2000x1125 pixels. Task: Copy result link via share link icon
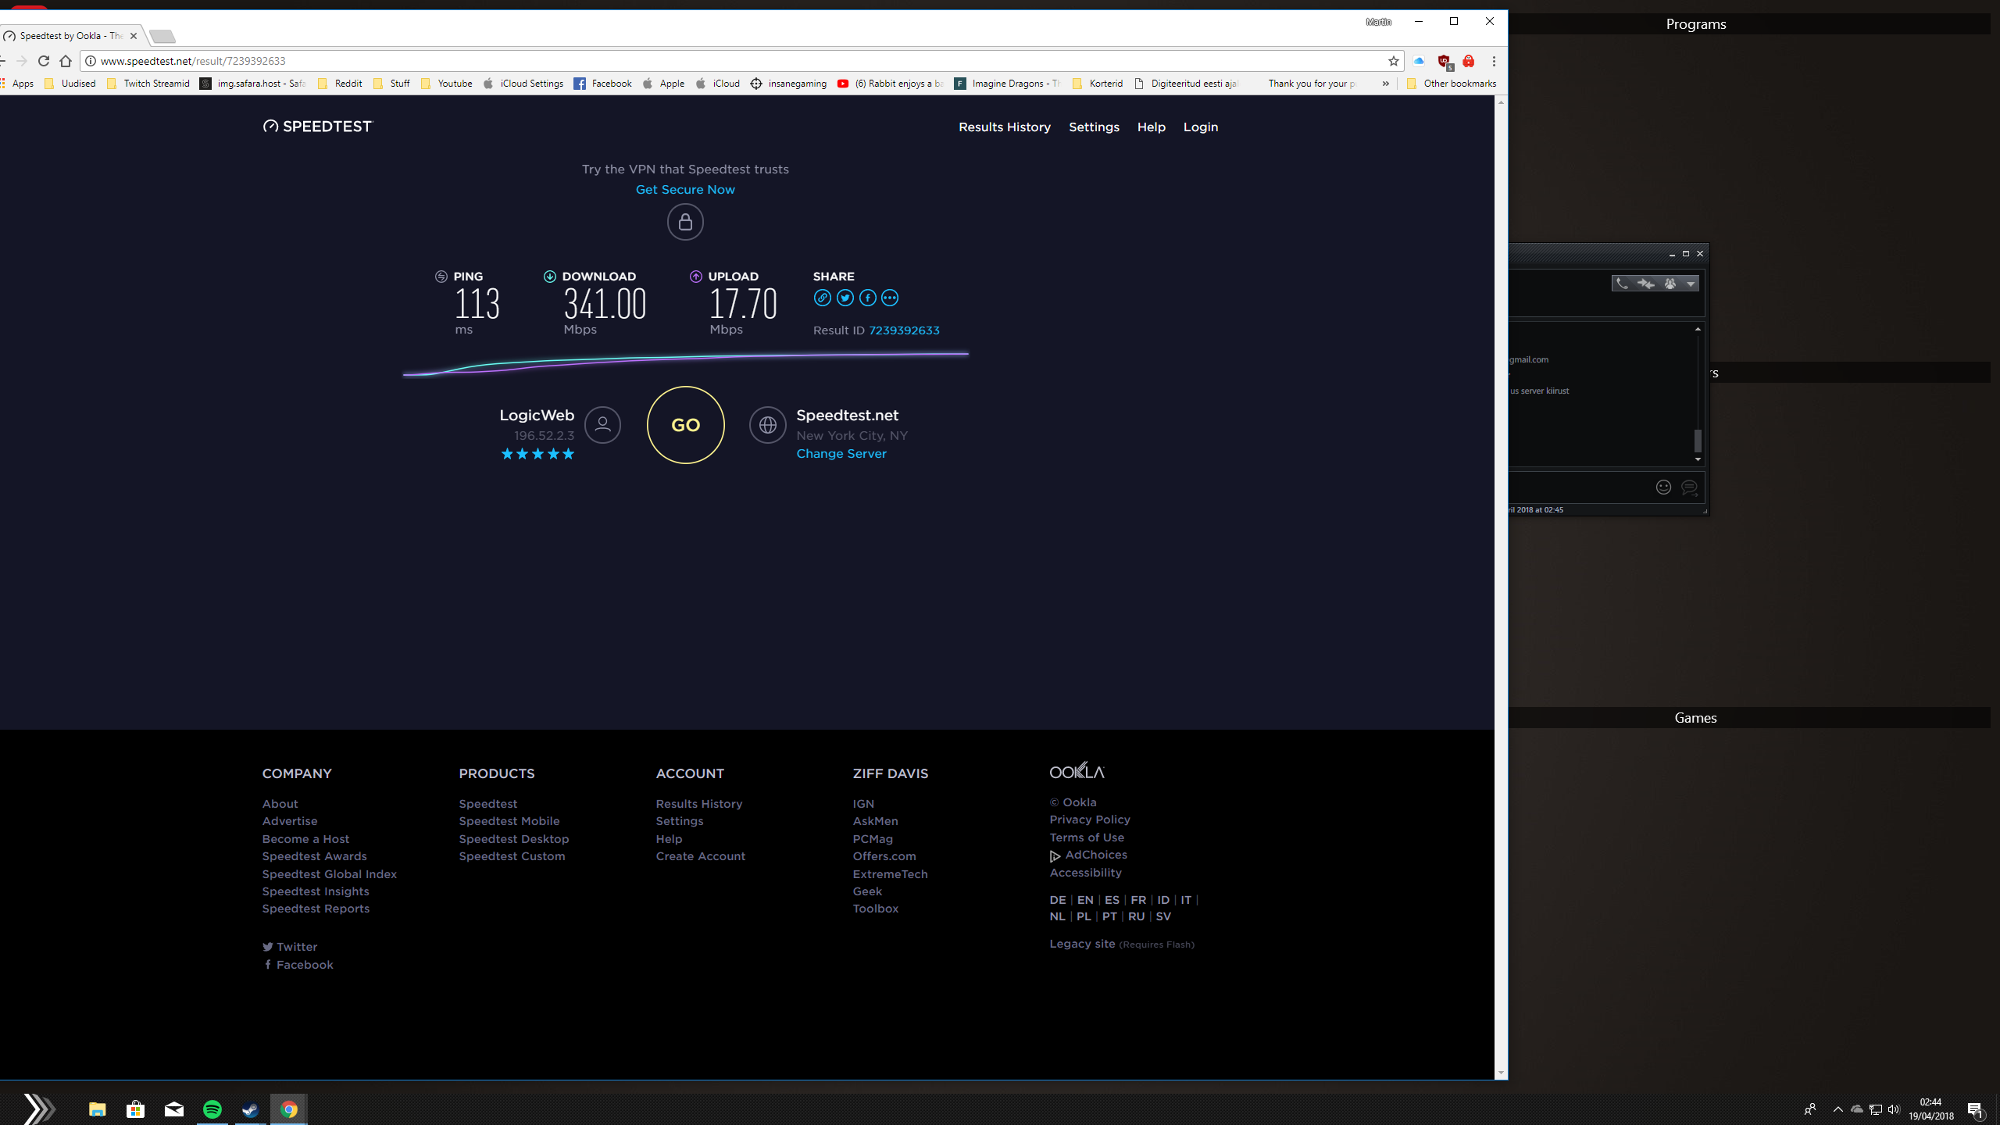[x=822, y=298]
